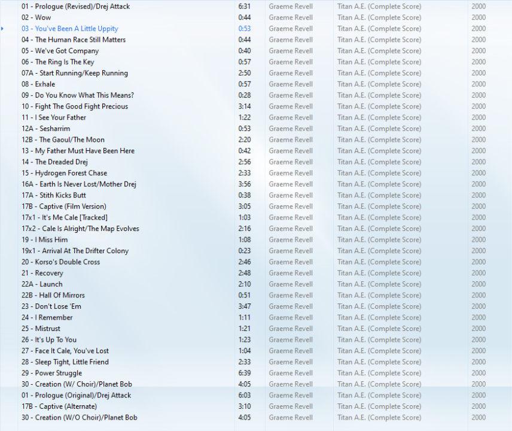Select '17B - Captive (Film Version)'
This screenshot has width=512, height=431.
tap(64, 207)
